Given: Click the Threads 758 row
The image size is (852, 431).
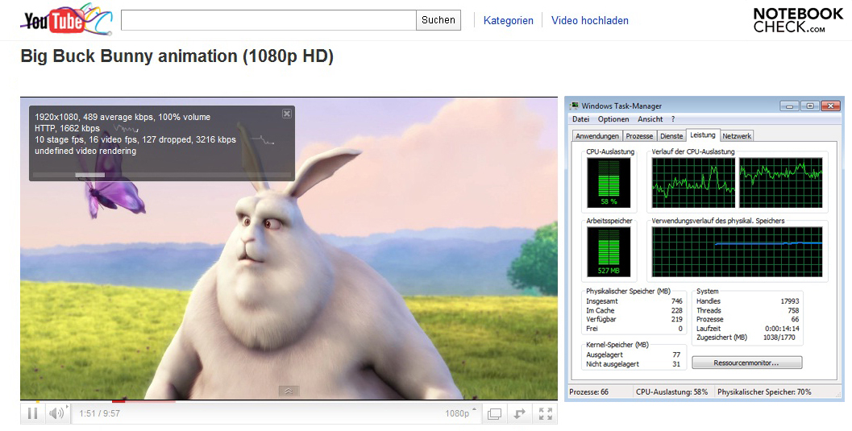Looking at the screenshot, I should tap(748, 310).
